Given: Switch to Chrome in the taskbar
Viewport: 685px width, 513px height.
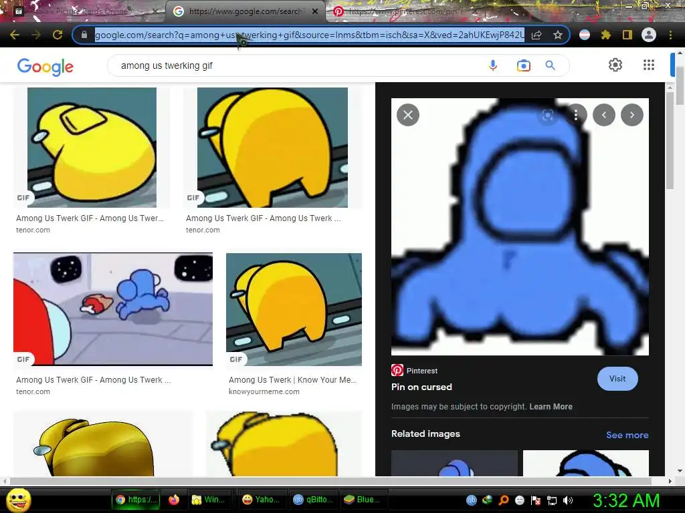Looking at the screenshot, I should pos(135,500).
